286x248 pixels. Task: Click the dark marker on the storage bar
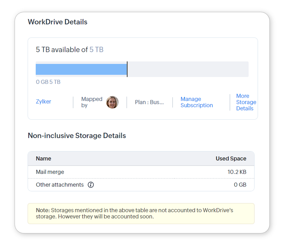(127, 69)
